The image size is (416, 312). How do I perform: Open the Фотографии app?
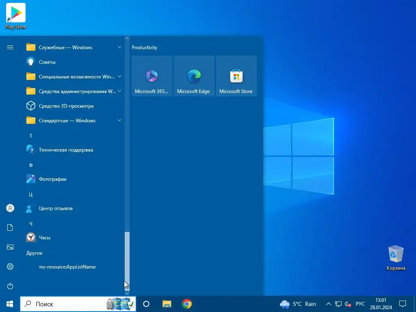click(74, 179)
